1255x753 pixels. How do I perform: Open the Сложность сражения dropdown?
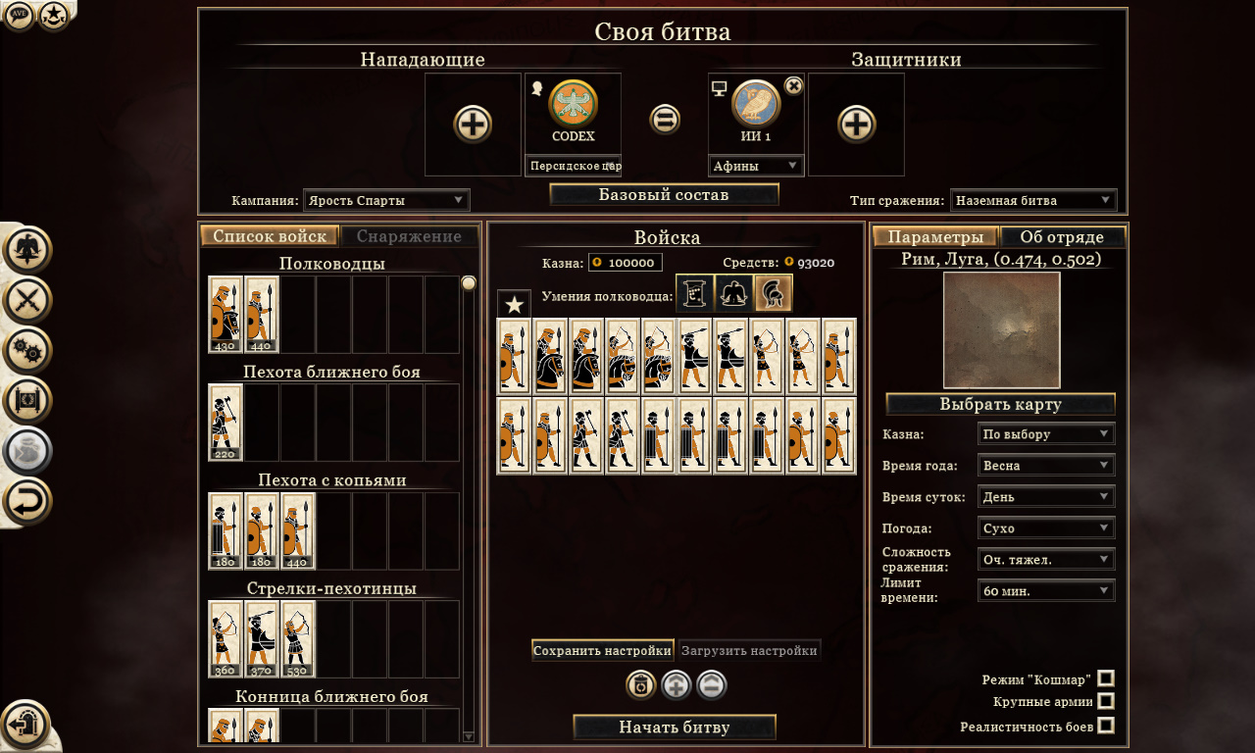tap(1046, 560)
